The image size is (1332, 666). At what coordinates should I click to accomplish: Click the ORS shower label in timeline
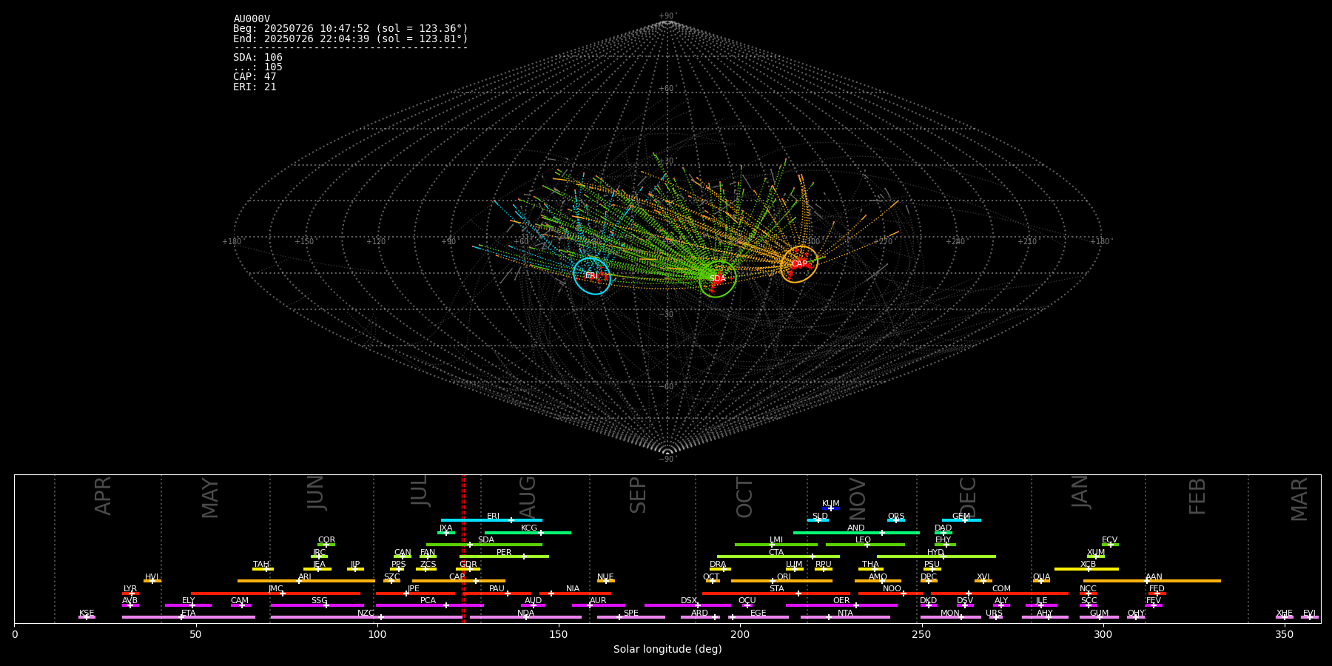coord(896,517)
